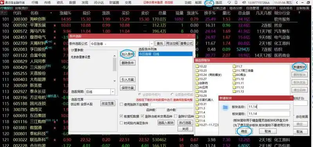The image size is (313, 147).
Task: Click the up arrow of 计算参数 scrollbar
Action: 115,56
